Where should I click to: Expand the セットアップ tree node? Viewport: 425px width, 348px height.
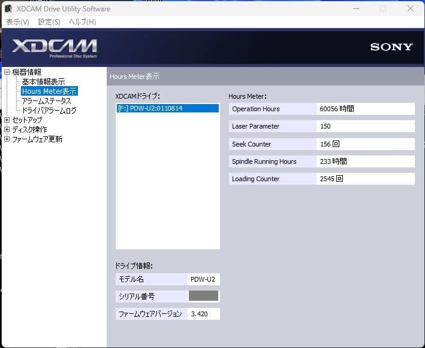pos(7,120)
